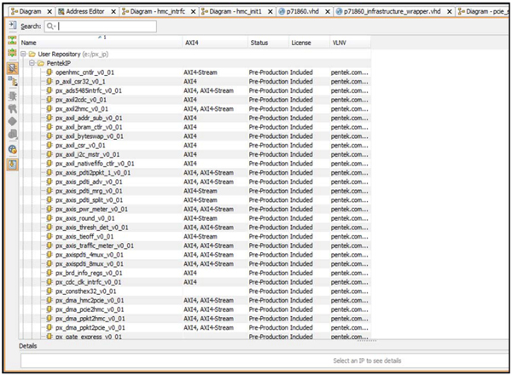Click the Collapse All icon in sidebar
The width and height of the screenshot is (512, 375).
coord(13,40)
